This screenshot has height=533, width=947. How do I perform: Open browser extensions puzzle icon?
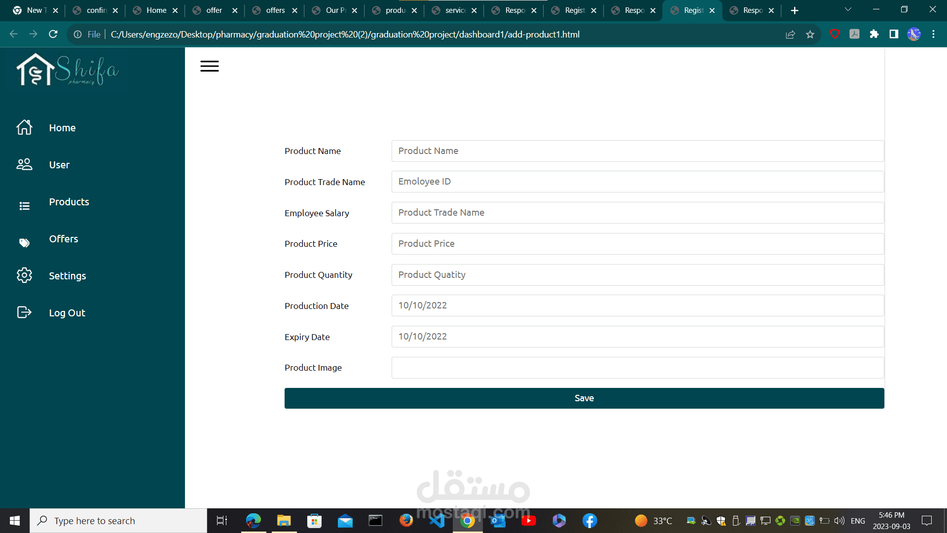874,34
